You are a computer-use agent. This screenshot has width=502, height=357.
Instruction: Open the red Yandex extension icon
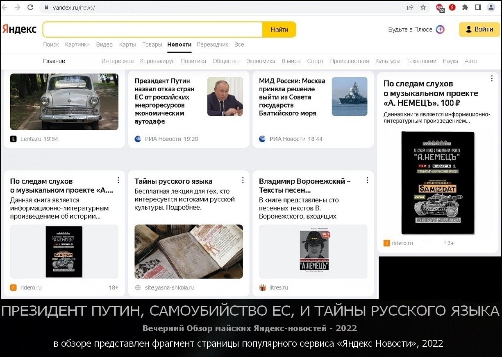point(452,7)
